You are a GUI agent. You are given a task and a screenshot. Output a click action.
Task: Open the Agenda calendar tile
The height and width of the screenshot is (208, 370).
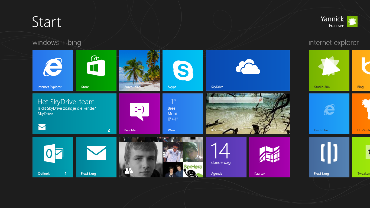coord(226,157)
